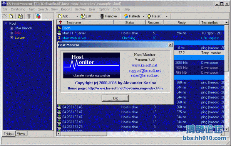Open the Test menu
This screenshot has height=146, width=231.
coord(32,9)
